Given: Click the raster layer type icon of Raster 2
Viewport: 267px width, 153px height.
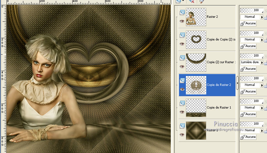Looking at the screenshot, I should click(182, 12).
